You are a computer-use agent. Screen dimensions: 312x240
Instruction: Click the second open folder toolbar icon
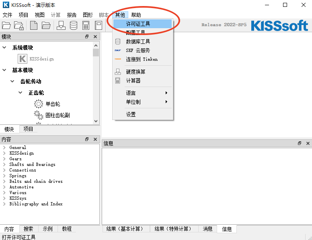[x=46, y=25]
